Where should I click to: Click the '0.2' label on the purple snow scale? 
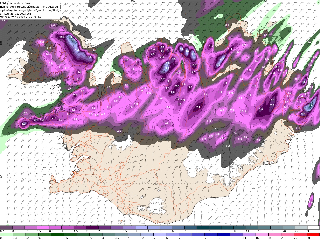click(2, 231)
